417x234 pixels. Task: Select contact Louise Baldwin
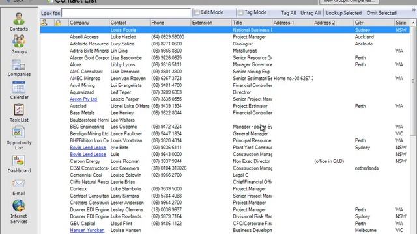click(126, 175)
